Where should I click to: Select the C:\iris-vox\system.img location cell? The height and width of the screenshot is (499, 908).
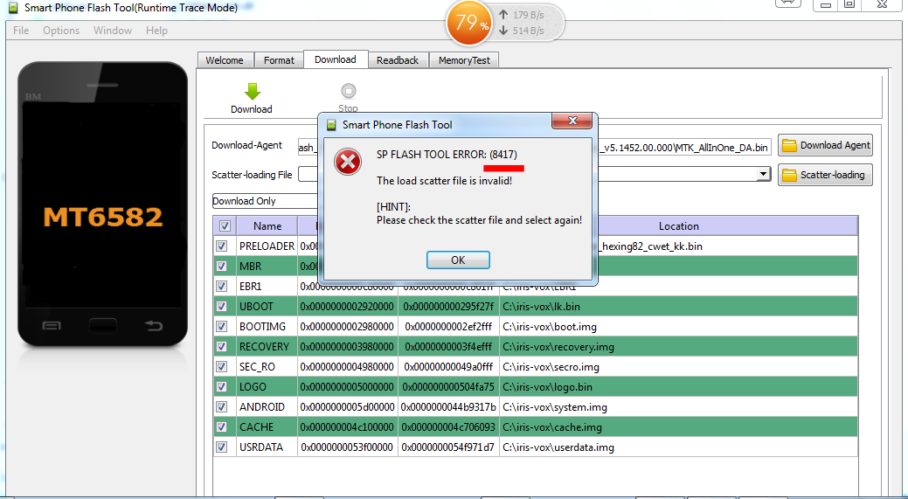click(x=679, y=407)
